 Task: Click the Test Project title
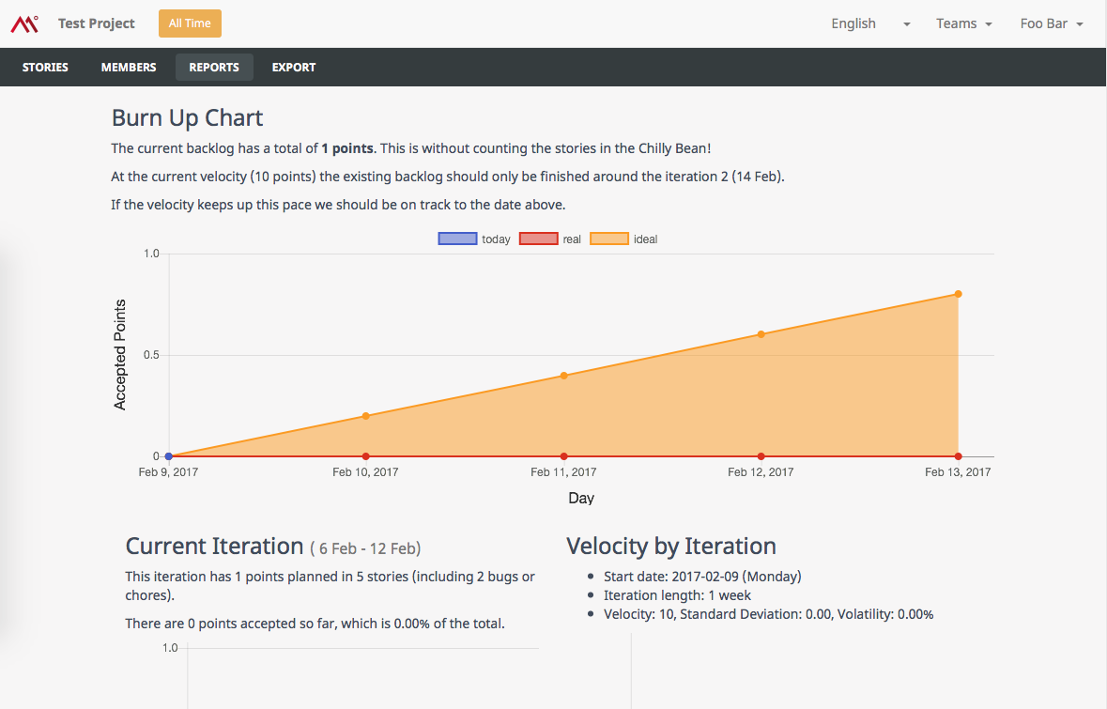96,23
